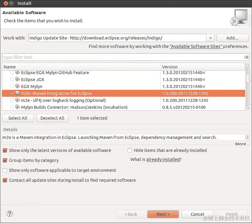
Task: Click the Details text stepper arrows
Action: pyautogui.click(x=247, y=137)
